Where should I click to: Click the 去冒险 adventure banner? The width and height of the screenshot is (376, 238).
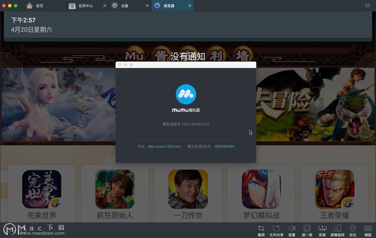coord(316,105)
